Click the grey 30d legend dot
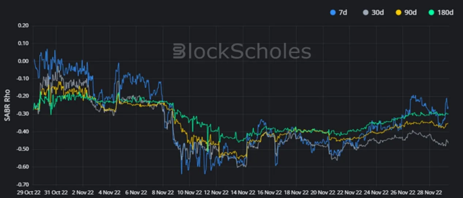Viewport: 463px width, 198px height. tap(365, 12)
